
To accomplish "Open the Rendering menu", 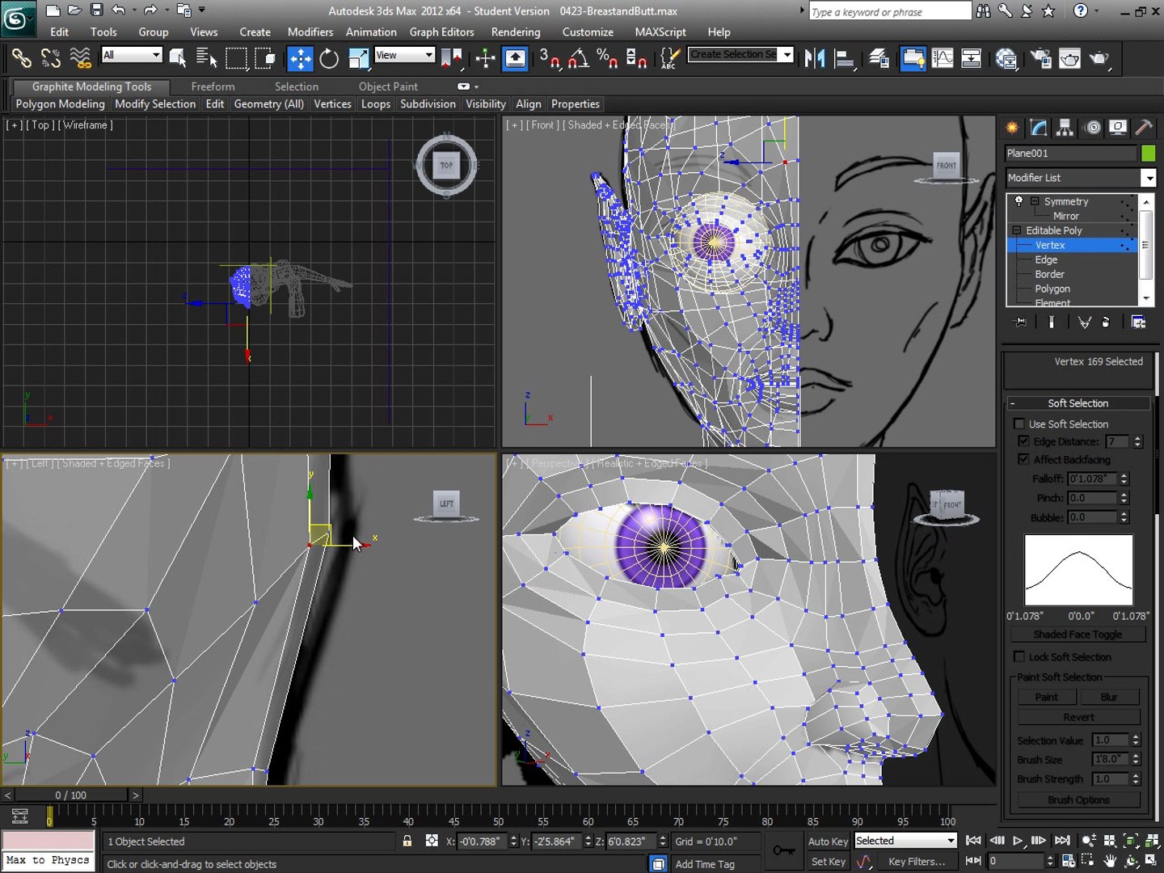I will click(516, 32).
